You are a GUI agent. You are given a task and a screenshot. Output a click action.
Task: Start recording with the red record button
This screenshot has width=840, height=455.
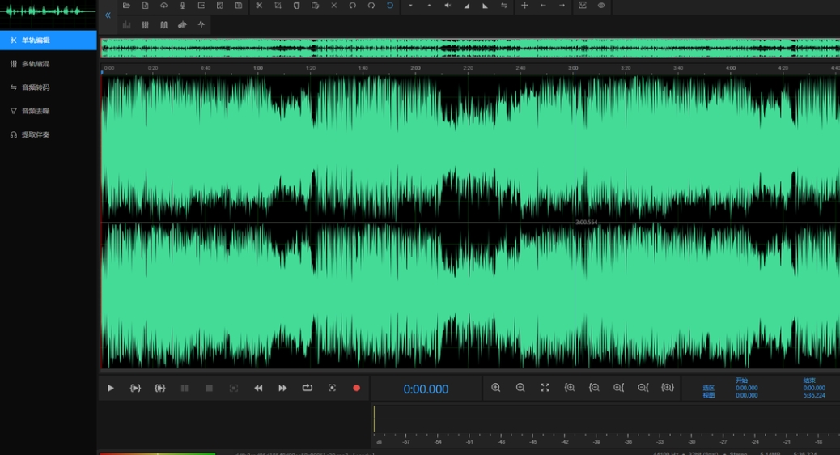356,388
